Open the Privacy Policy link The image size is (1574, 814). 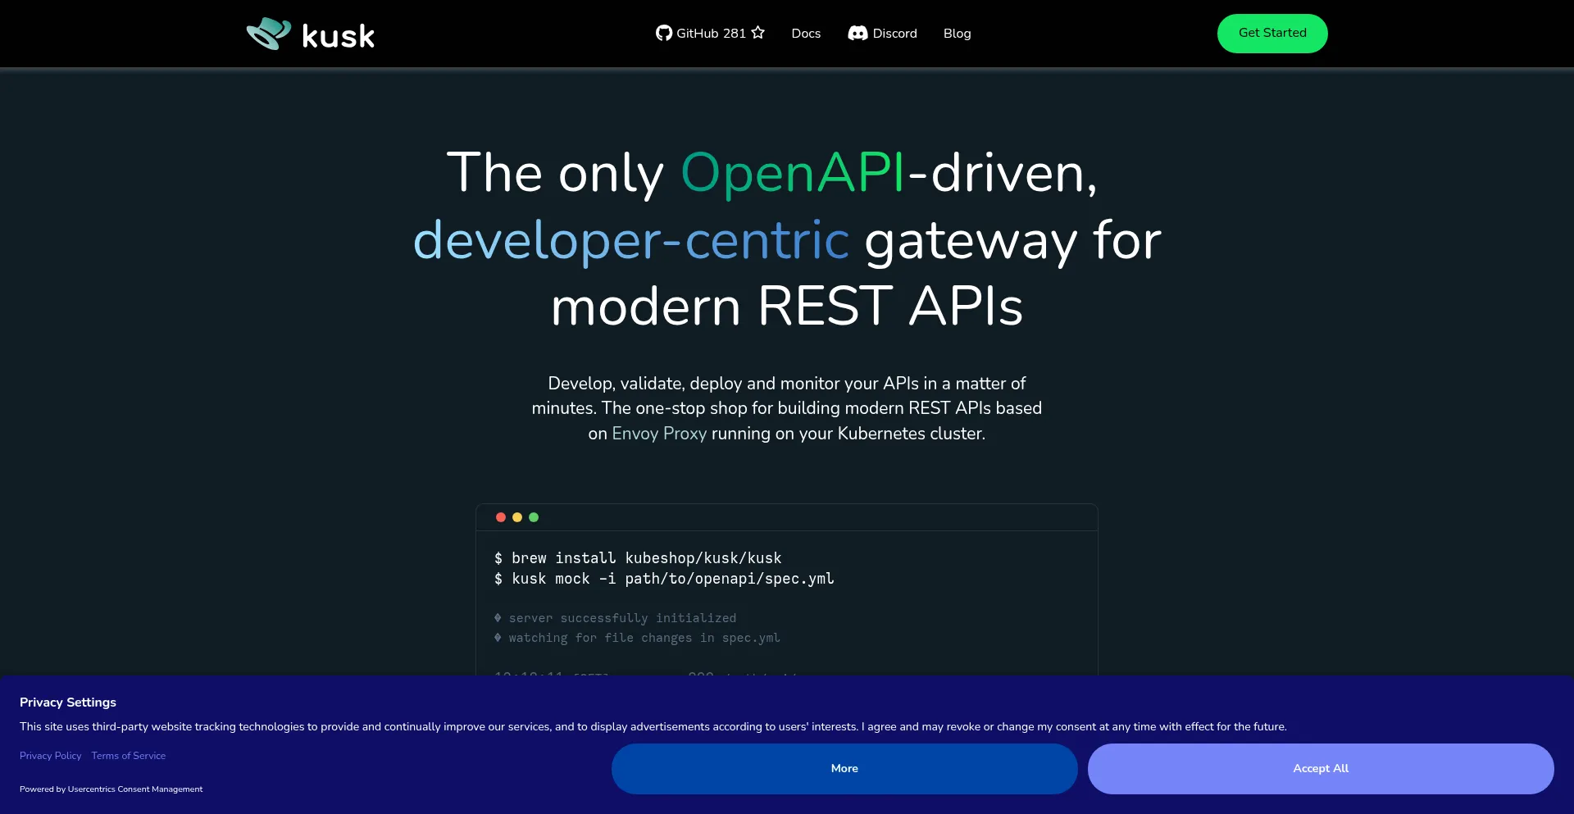pyautogui.click(x=51, y=756)
